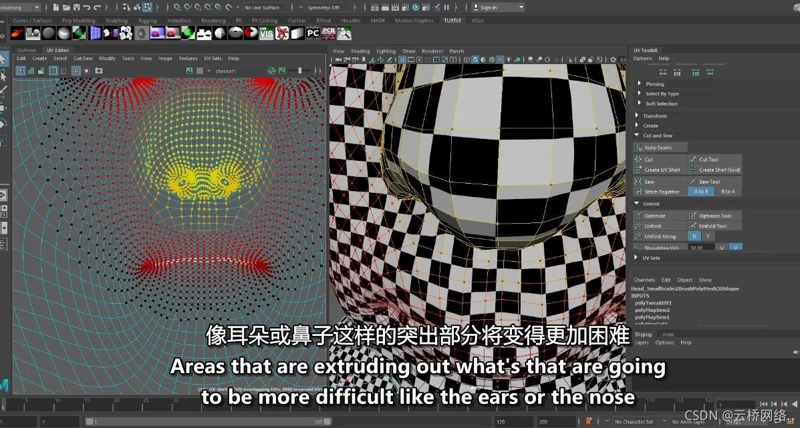Image resolution: width=800 pixels, height=428 pixels.
Task: Click the Straighten UVs angle field 30.00
Action: (x=701, y=248)
